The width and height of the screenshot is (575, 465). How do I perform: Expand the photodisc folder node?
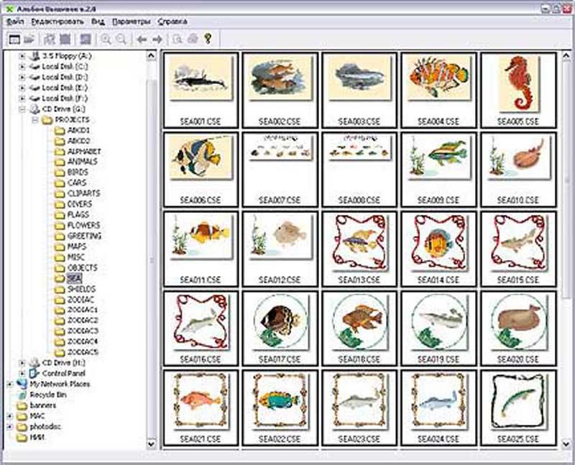click(x=9, y=426)
